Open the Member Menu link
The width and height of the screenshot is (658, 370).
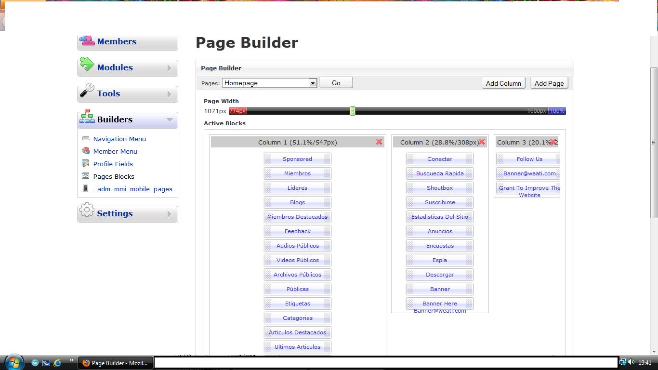click(x=115, y=151)
